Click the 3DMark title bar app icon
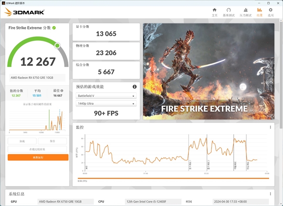 (x=3, y=3)
